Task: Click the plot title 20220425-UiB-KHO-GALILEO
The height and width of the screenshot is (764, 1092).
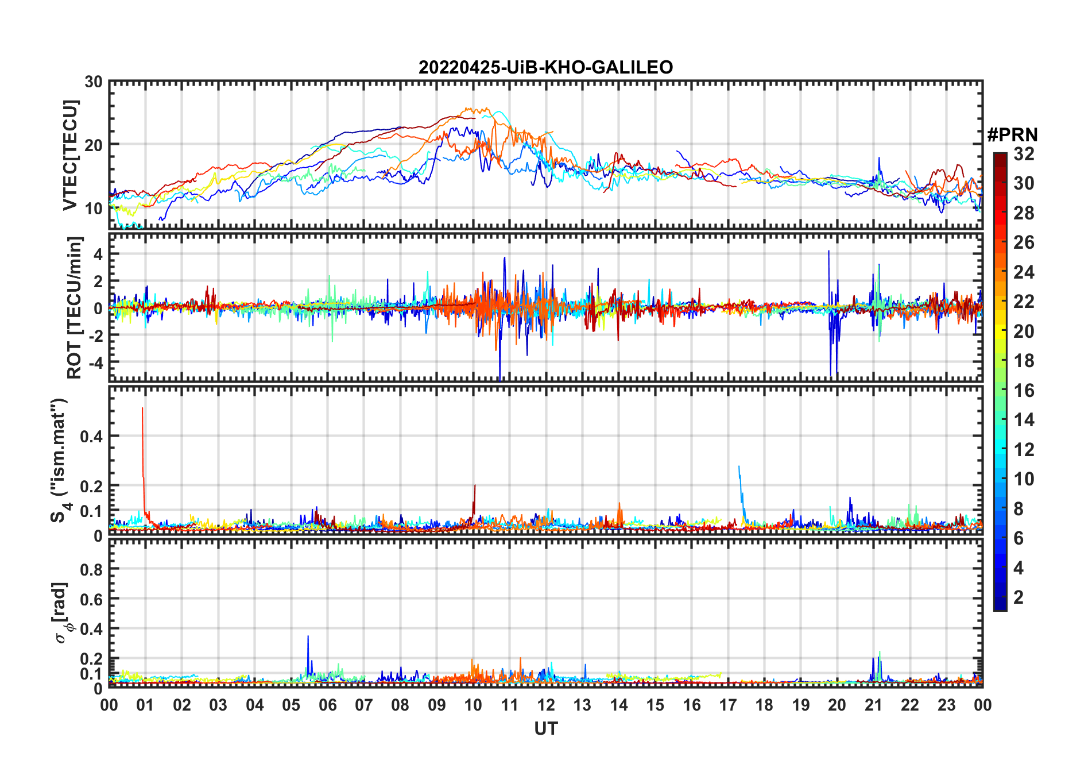Action: coord(545,67)
